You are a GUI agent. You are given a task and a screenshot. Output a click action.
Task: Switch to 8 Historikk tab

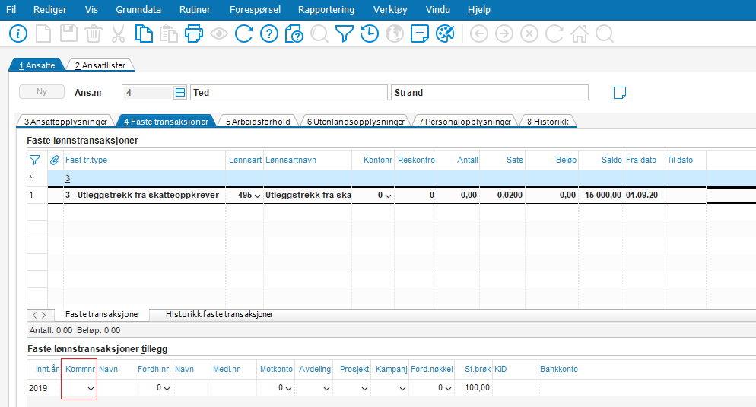click(x=548, y=122)
